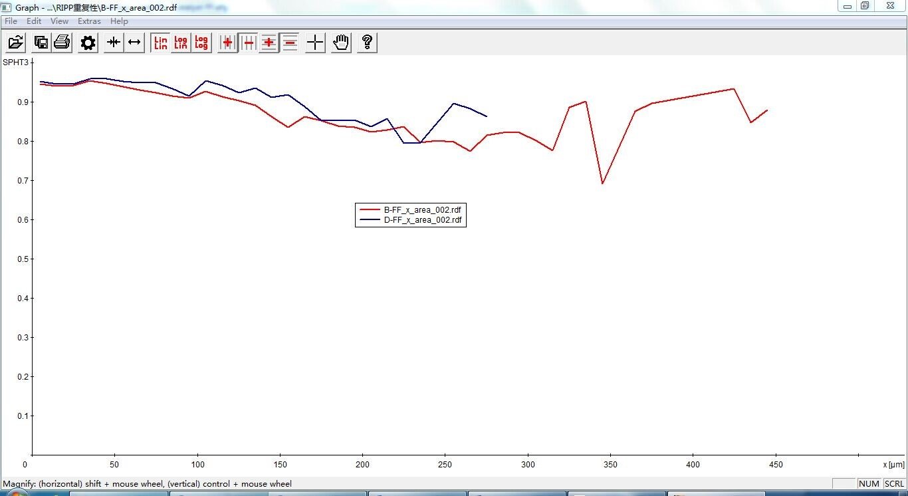This screenshot has height=496, width=908.
Task: Activate the hand pan tool
Action: point(341,43)
